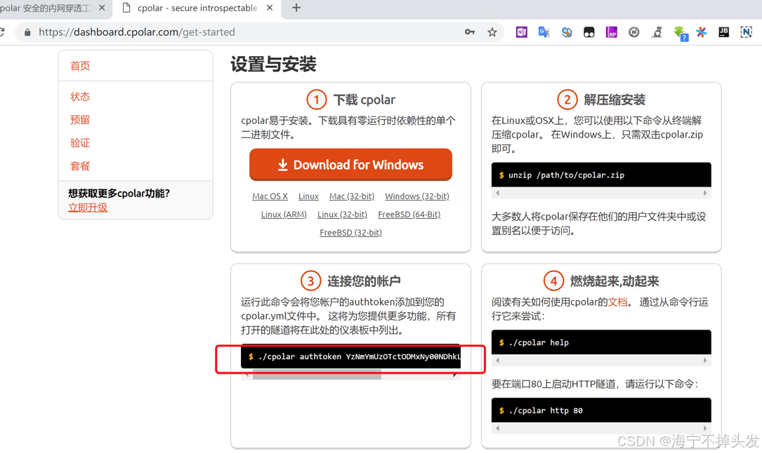
Task: Click the page reload button
Action: (x=2, y=32)
